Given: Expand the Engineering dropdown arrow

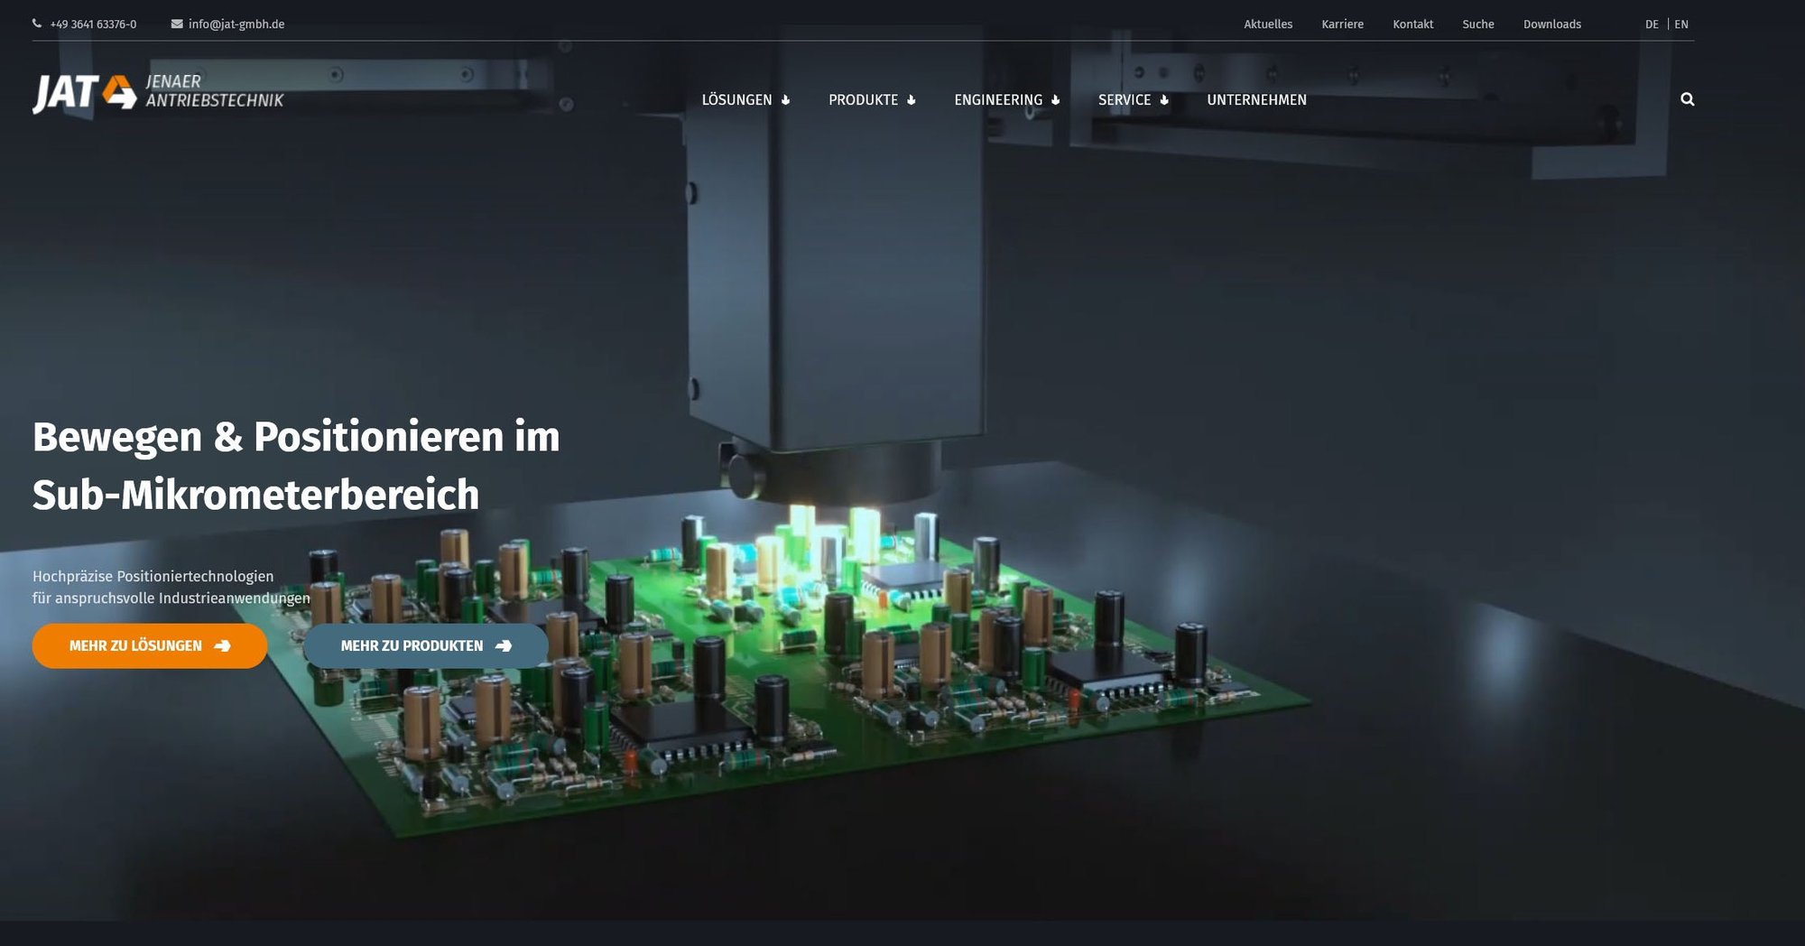Looking at the screenshot, I should tap(1055, 100).
